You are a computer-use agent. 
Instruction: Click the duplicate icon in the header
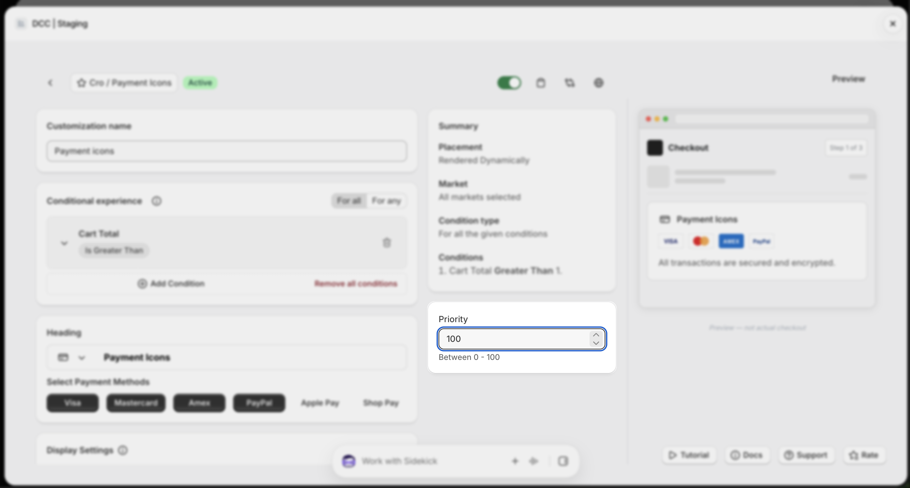[x=569, y=83]
